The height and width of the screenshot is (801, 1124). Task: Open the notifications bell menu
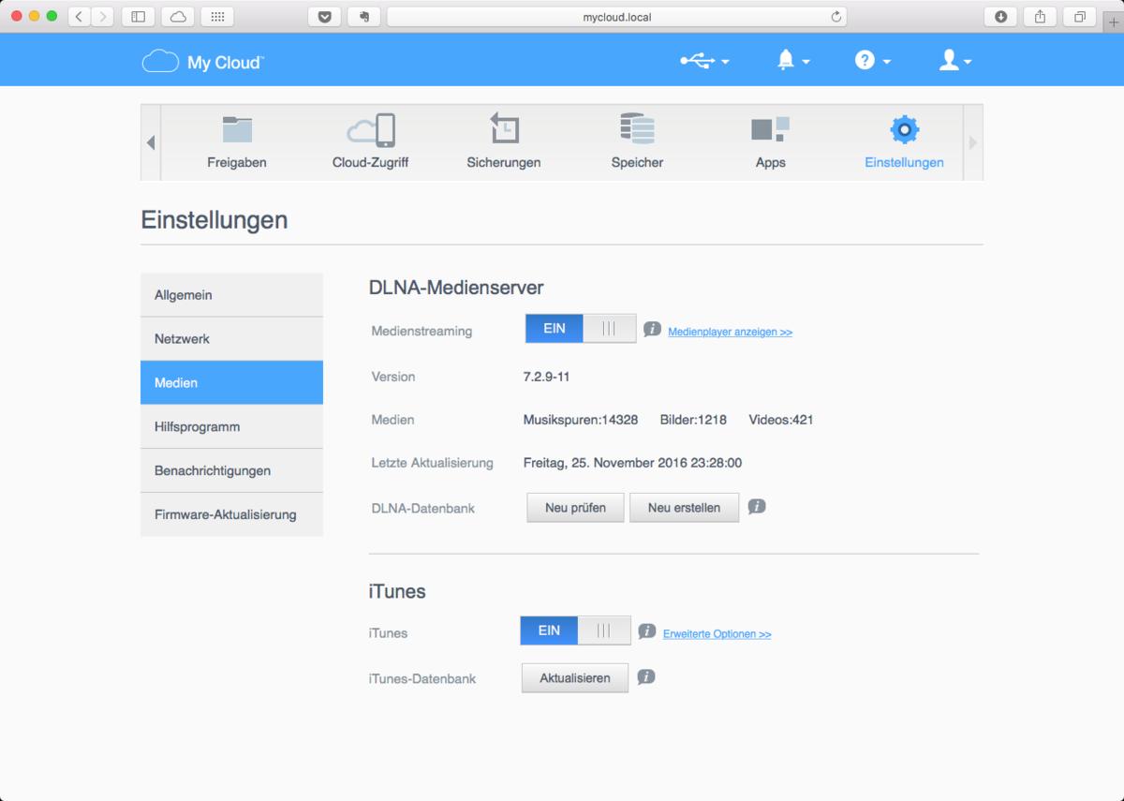792,61
